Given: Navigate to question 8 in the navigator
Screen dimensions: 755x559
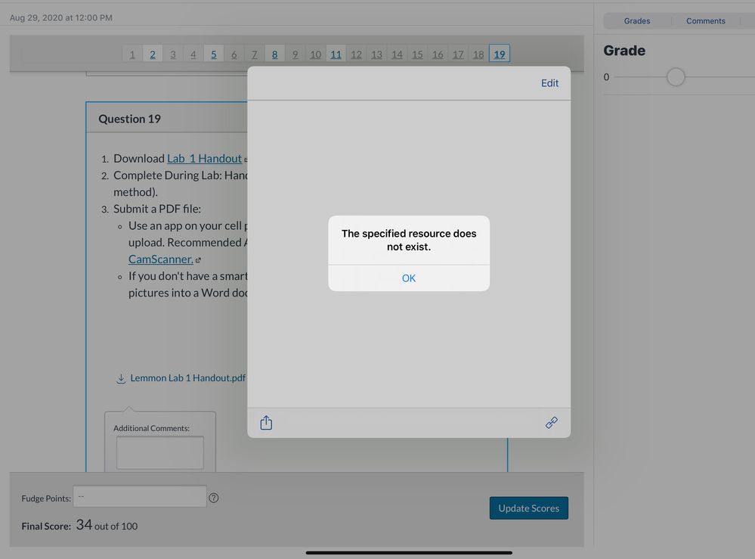Looking at the screenshot, I should click(x=274, y=54).
